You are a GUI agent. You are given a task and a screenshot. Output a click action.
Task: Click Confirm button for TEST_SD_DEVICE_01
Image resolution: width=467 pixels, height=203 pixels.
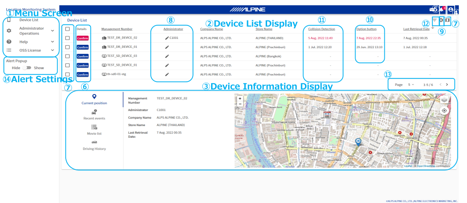[83, 65]
